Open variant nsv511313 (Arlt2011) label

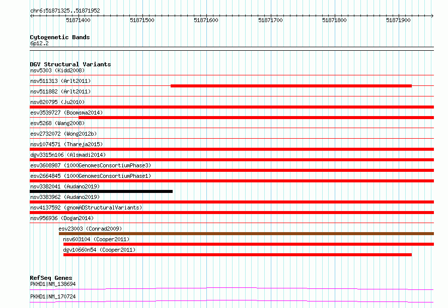pyautogui.click(x=60, y=81)
